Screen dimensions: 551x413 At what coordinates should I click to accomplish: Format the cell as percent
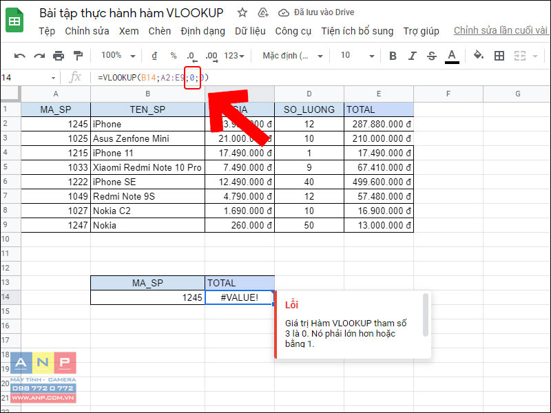(x=174, y=56)
